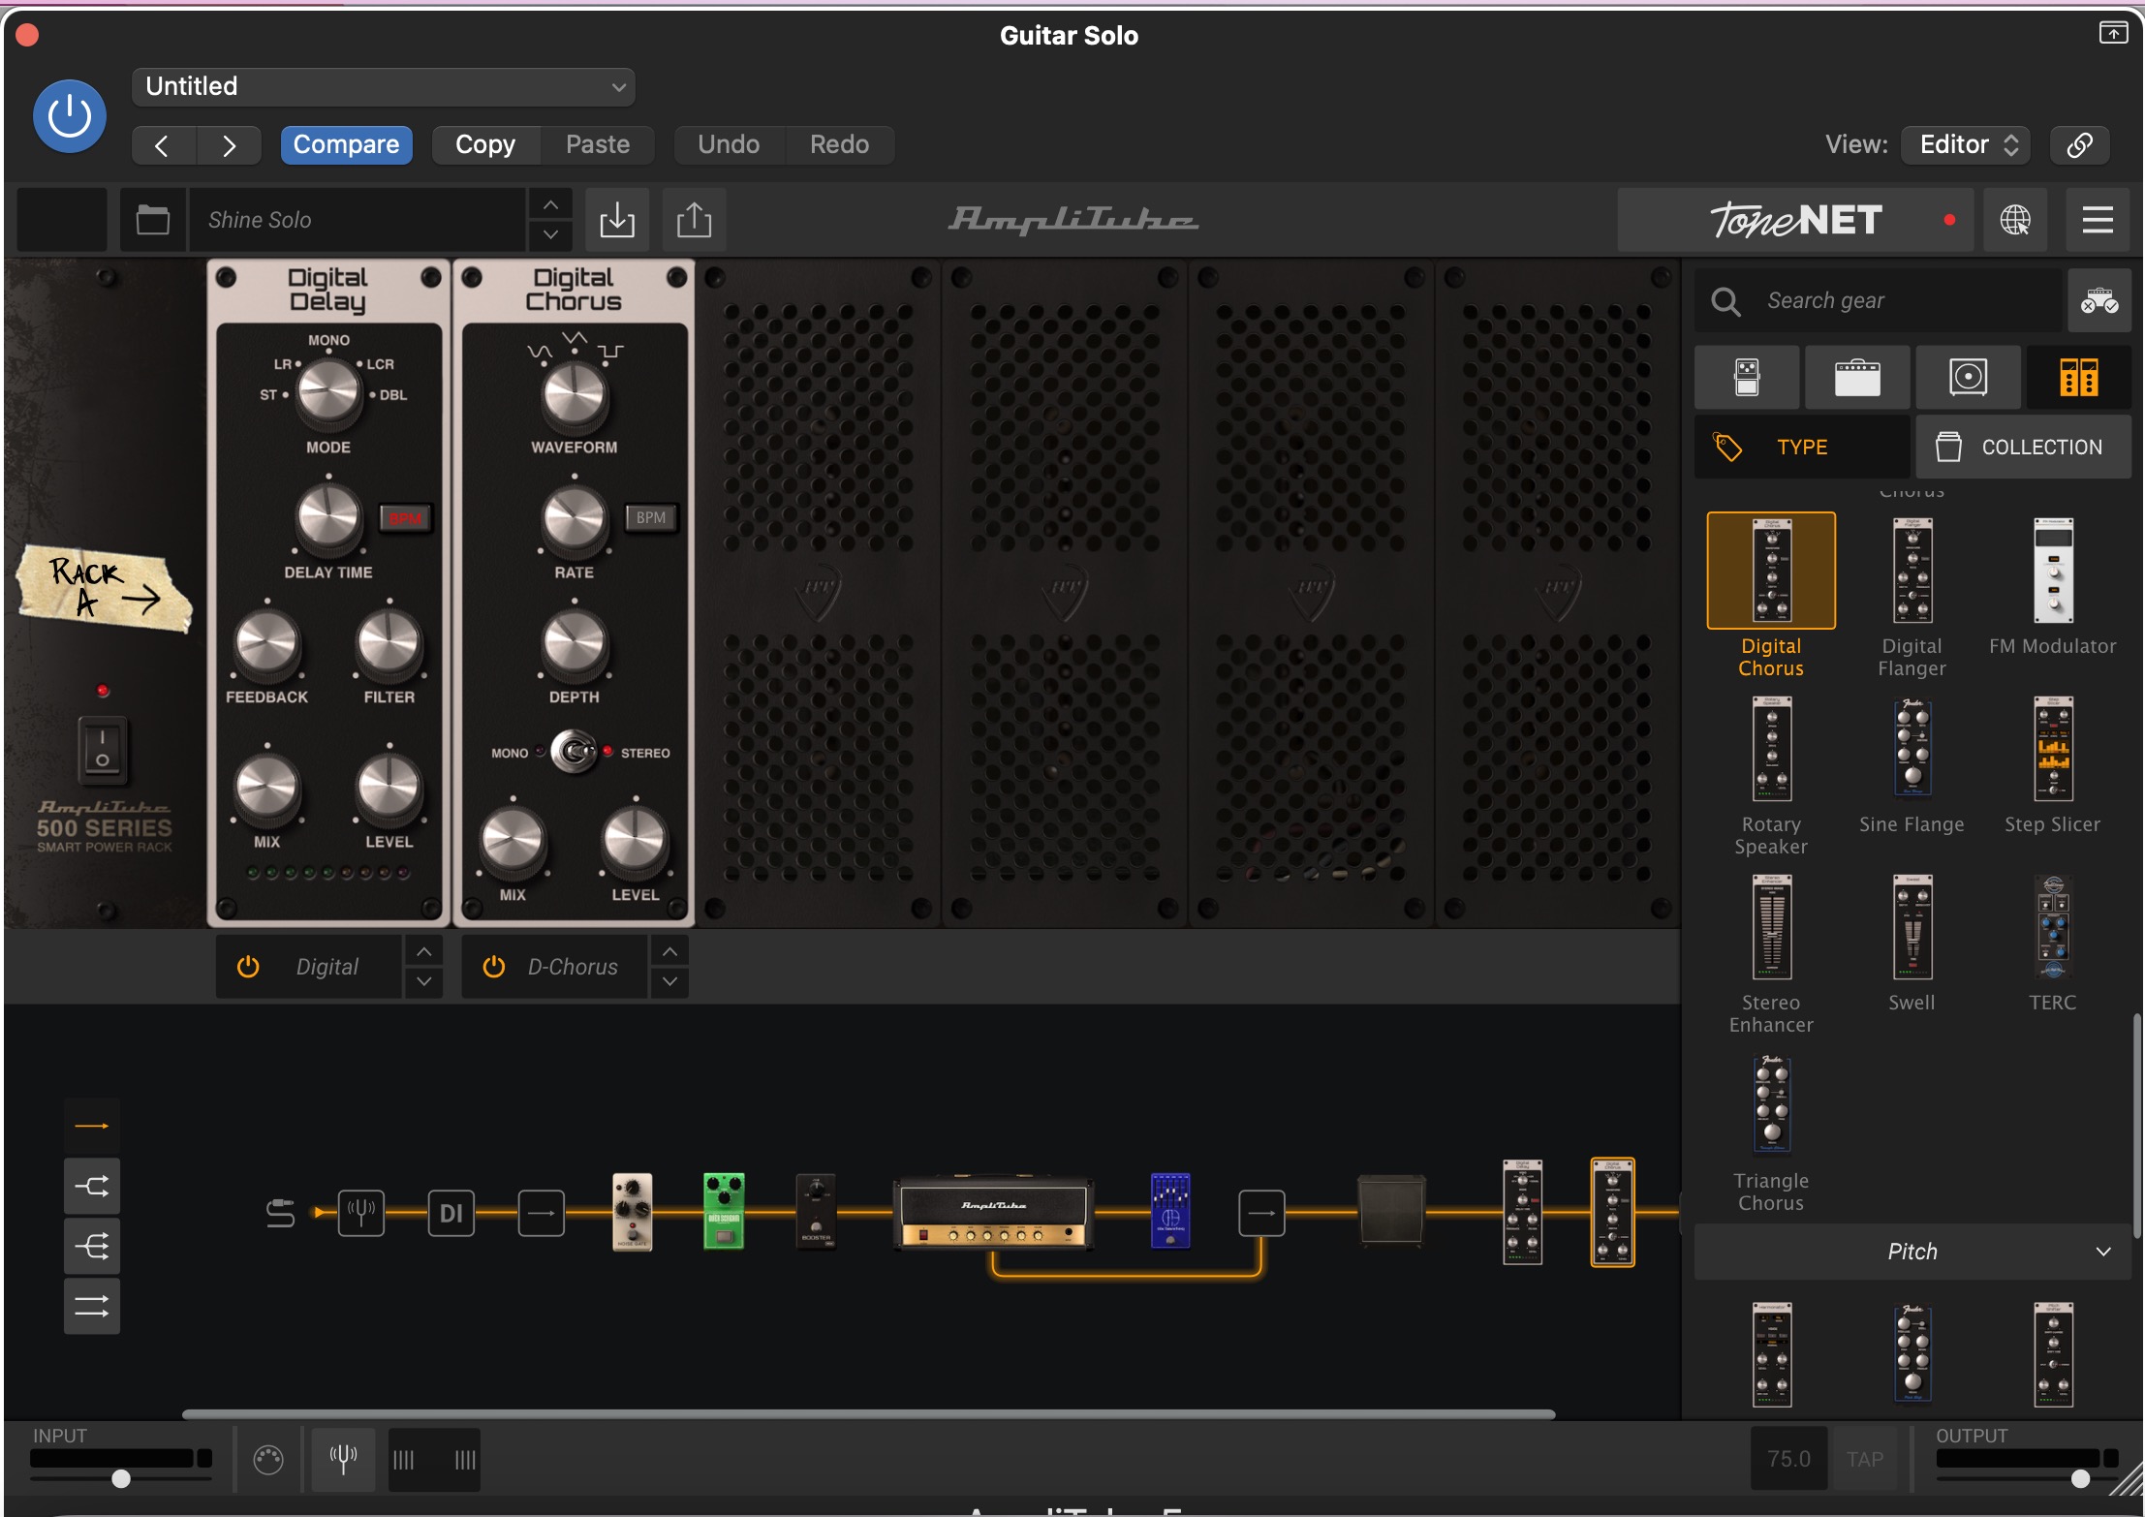Image resolution: width=2145 pixels, height=1517 pixels.
Task: Go to next preset arrow
Action: [x=229, y=145]
